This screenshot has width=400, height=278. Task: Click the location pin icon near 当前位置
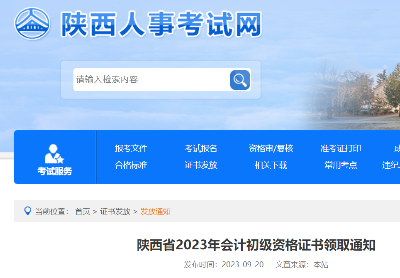(27, 211)
